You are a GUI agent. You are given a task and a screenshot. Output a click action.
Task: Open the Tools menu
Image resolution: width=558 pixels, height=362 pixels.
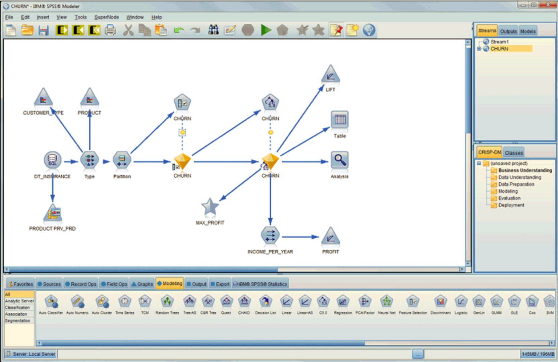(x=80, y=17)
